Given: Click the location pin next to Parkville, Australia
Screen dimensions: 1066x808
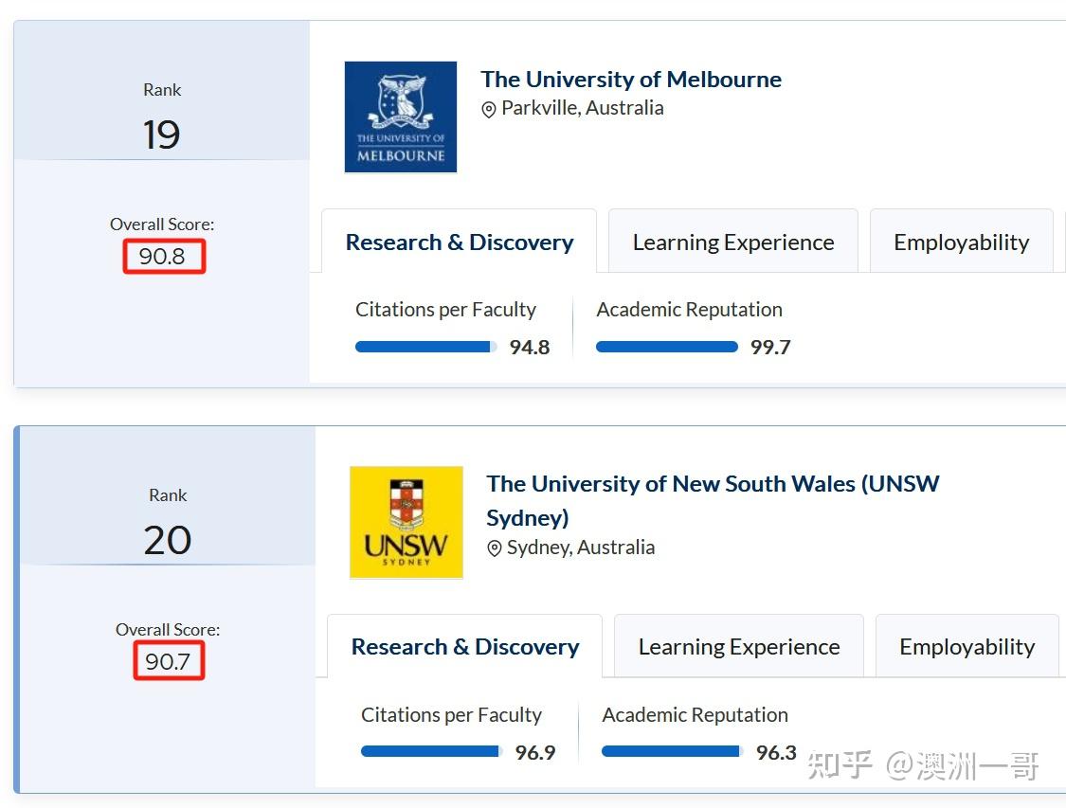Looking at the screenshot, I should point(489,109).
